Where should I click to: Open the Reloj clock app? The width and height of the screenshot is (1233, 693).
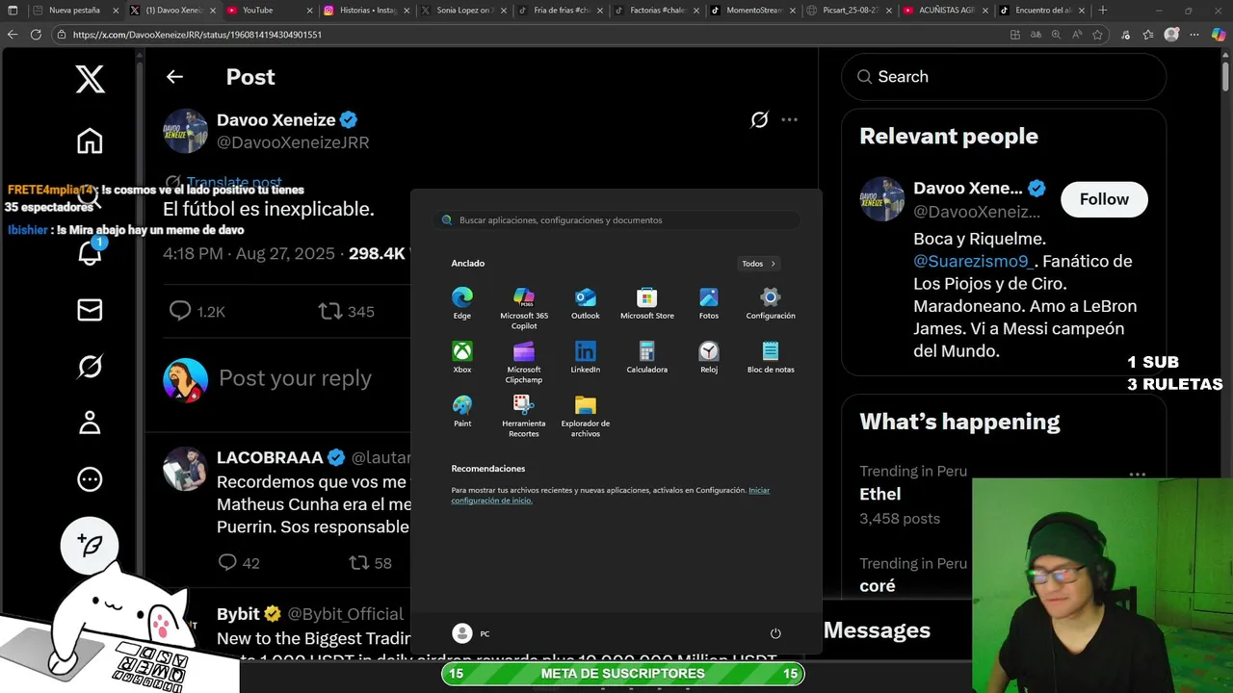click(x=709, y=356)
